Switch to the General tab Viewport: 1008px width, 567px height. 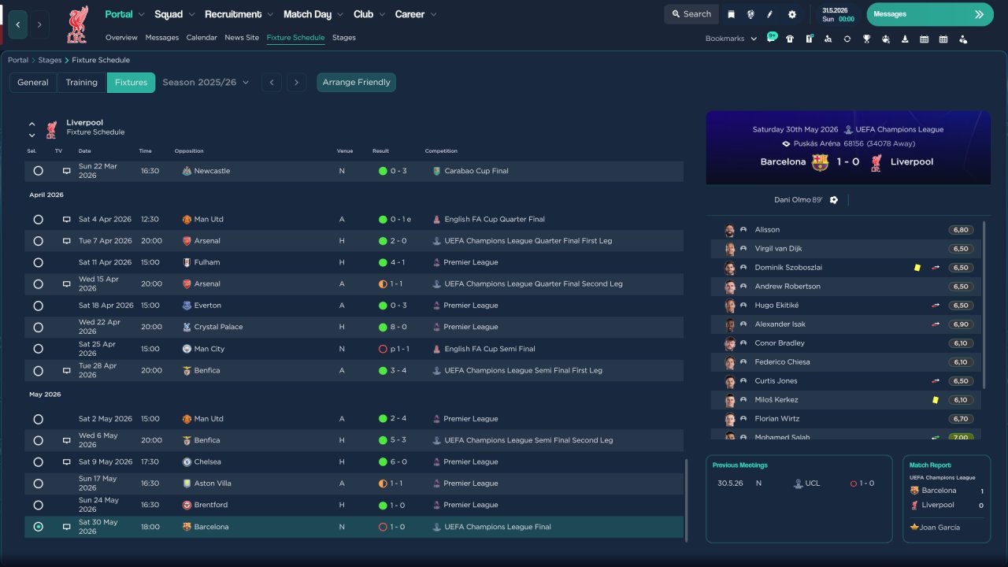33,83
